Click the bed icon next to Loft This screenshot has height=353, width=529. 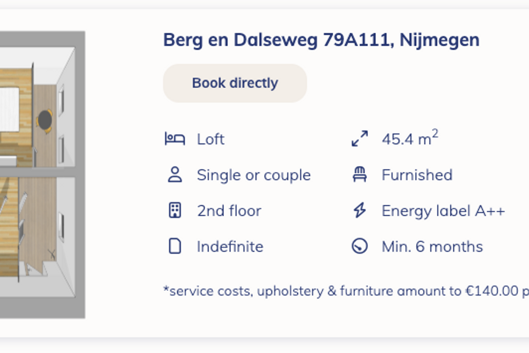click(175, 139)
